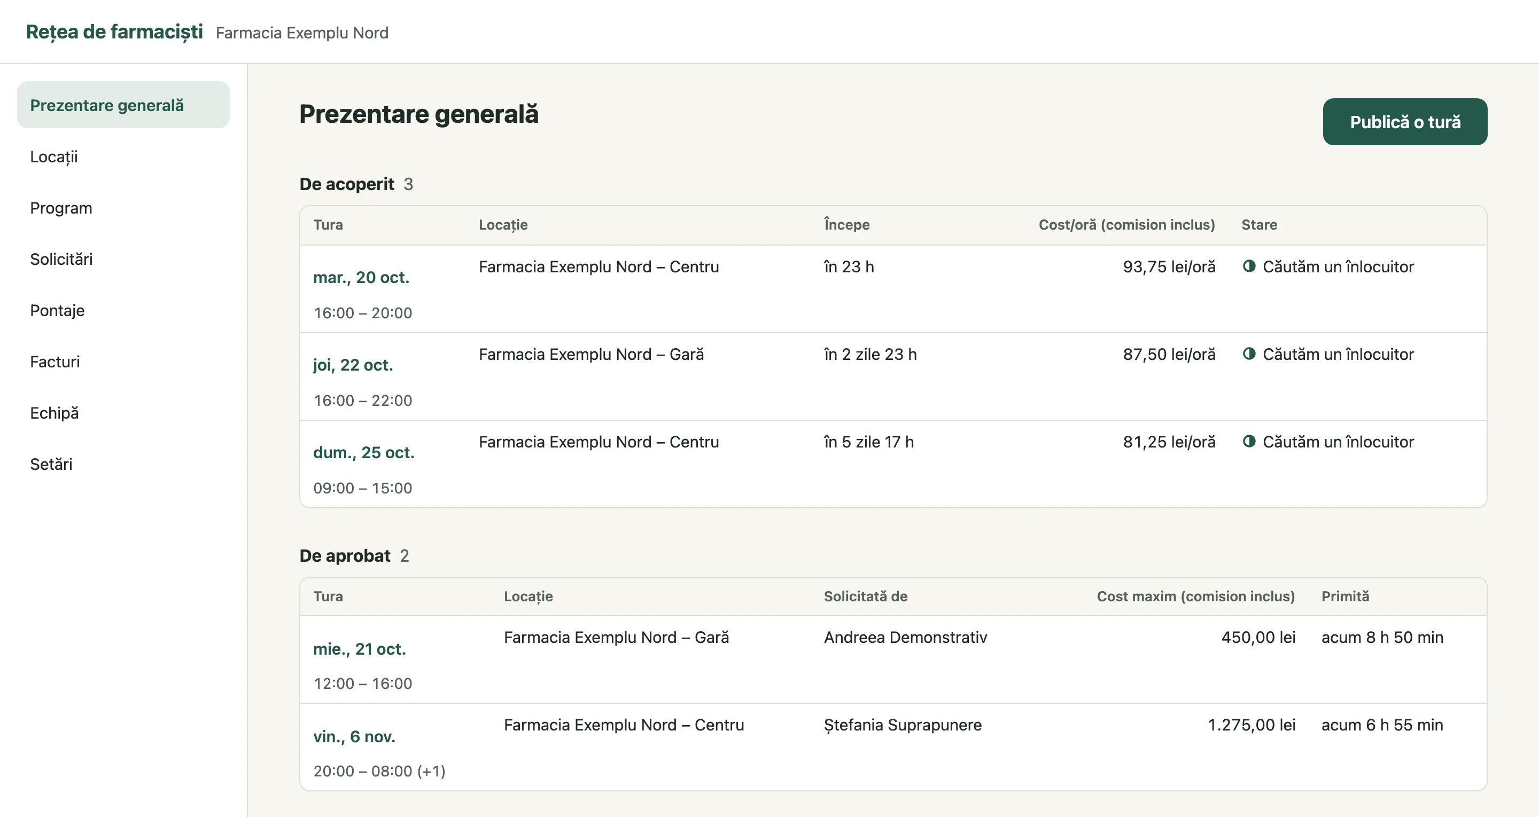Viewport: 1539px width, 817px height.
Task: Click the half-circle status icon for 20 oct. shift
Action: pyautogui.click(x=1249, y=266)
